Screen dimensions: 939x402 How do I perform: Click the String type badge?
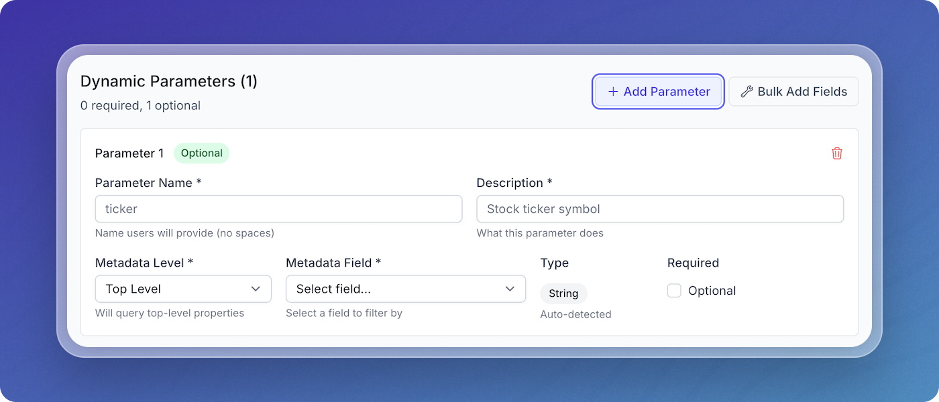click(563, 293)
